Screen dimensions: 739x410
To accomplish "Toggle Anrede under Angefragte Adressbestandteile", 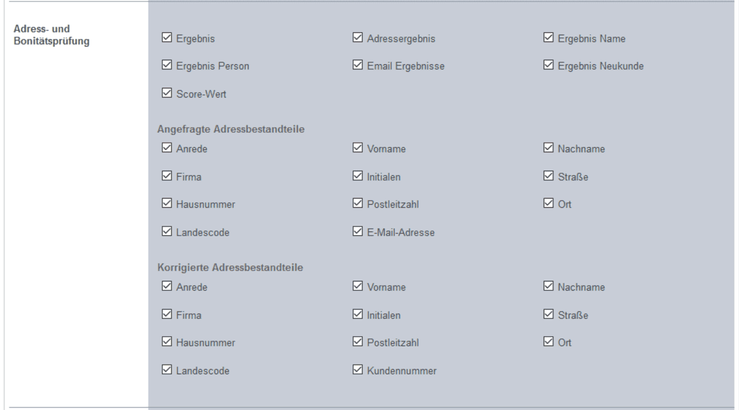I will [166, 148].
